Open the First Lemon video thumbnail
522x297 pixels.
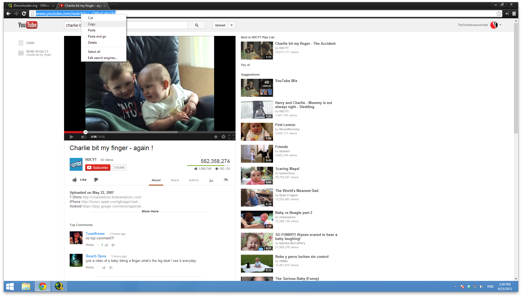pos(256,132)
